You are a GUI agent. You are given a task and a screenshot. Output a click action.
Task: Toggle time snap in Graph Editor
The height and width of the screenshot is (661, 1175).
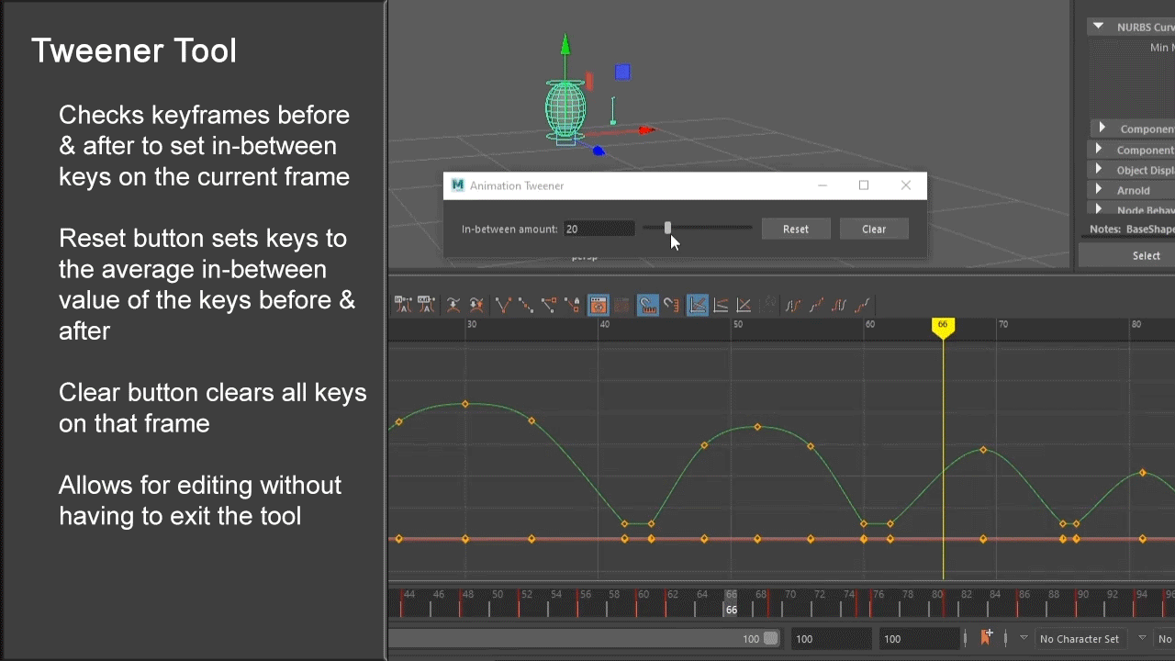tap(648, 305)
